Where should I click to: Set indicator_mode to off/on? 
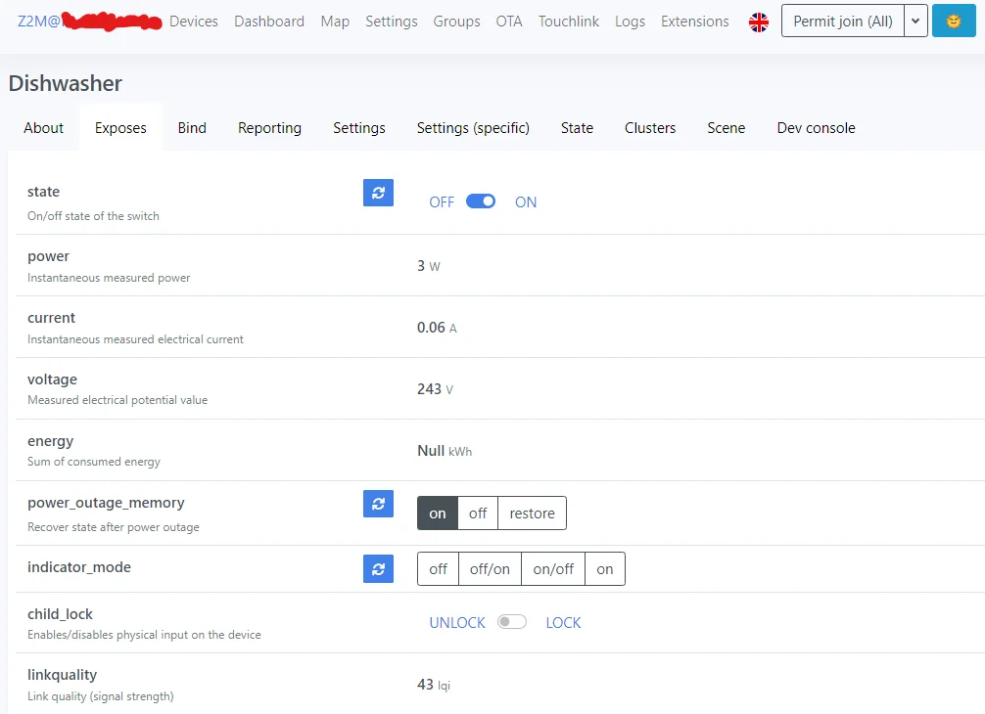point(490,569)
